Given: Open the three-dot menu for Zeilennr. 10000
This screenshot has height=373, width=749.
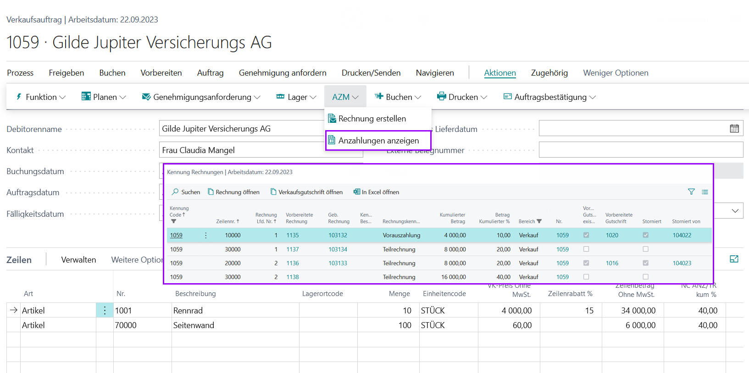Looking at the screenshot, I should tap(206, 235).
